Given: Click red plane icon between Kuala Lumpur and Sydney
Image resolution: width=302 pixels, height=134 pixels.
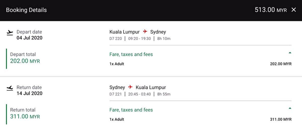Looking at the screenshot, I should pos(145,32).
